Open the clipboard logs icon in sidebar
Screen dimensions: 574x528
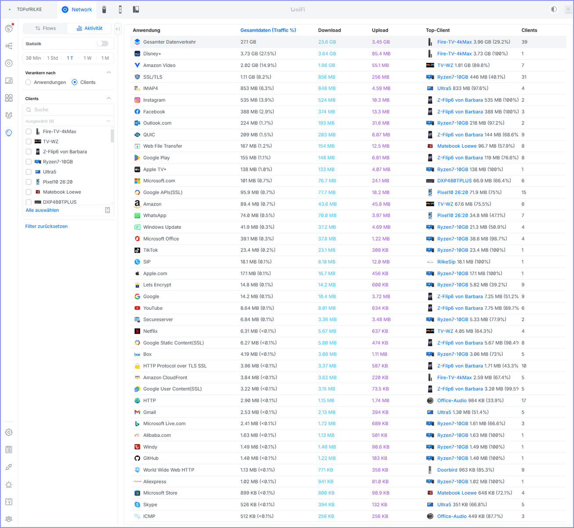pyautogui.click(x=9, y=450)
